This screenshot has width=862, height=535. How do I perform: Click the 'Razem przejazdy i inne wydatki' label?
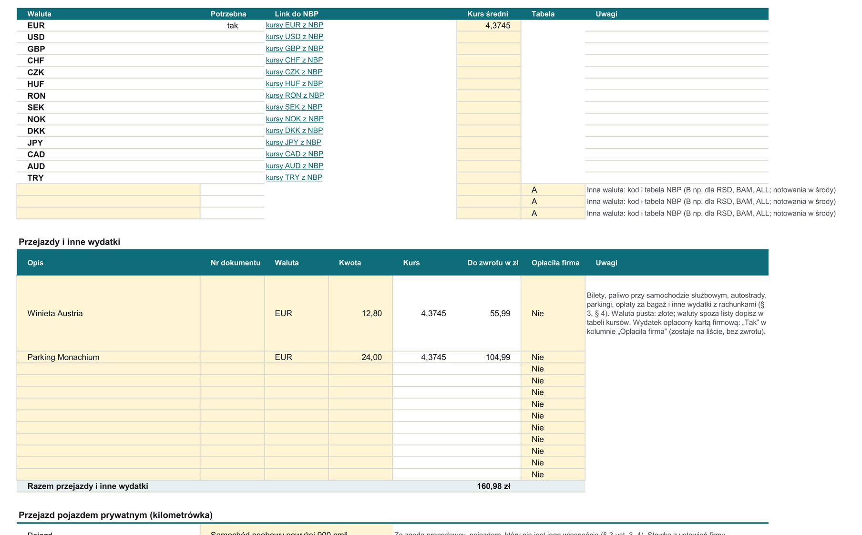(x=88, y=486)
